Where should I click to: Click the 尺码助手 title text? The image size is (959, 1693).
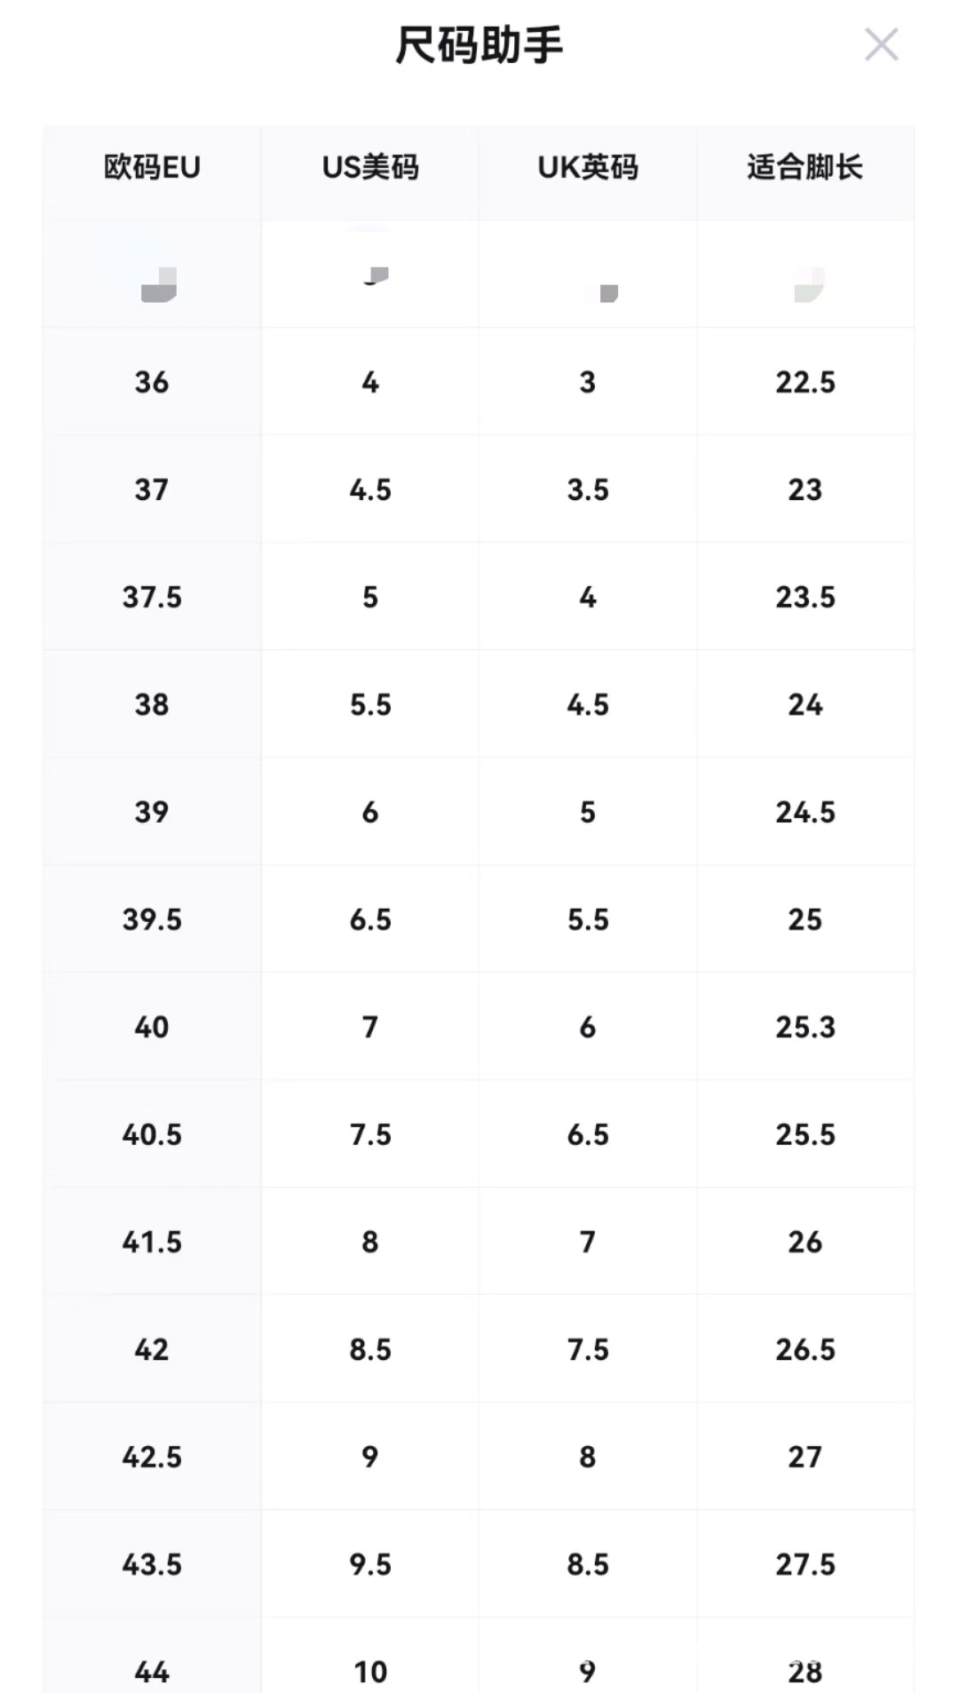(479, 46)
